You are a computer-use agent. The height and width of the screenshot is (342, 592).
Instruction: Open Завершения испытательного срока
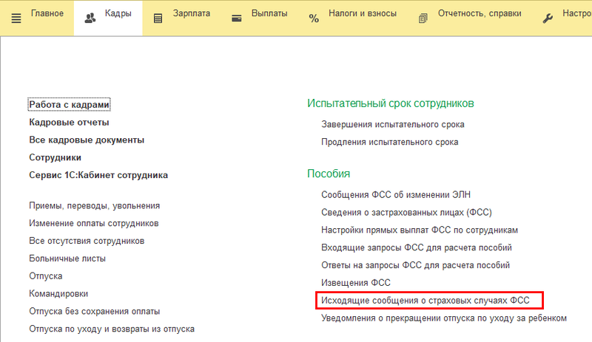tap(393, 124)
